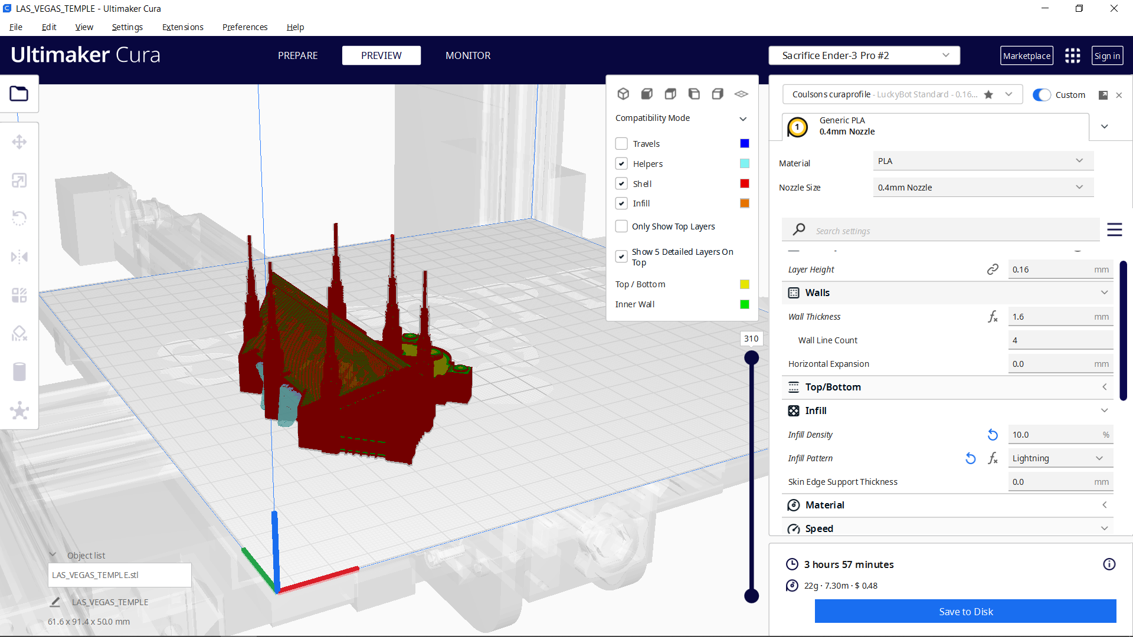This screenshot has width=1133, height=637.
Task: Open the Compatibility Mode dropdown
Action: click(x=743, y=118)
